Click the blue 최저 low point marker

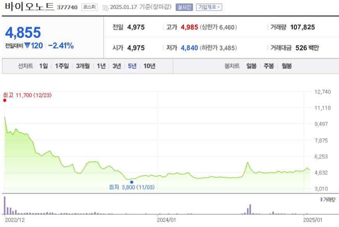132,182
